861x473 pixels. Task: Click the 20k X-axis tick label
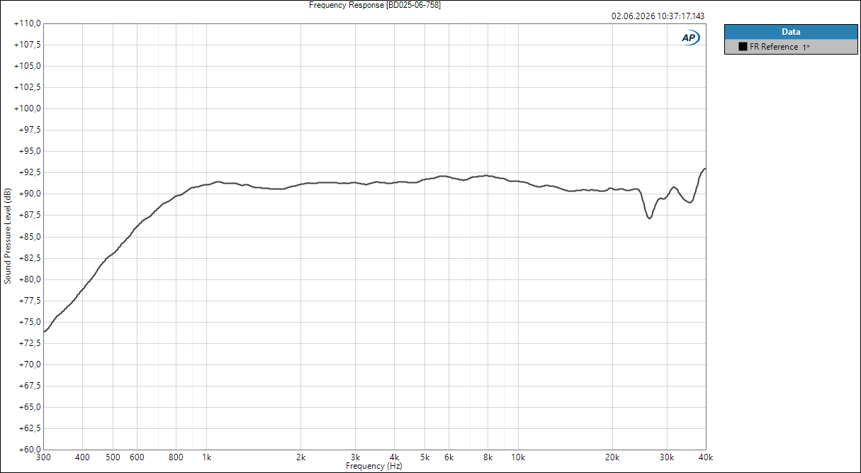(x=612, y=457)
